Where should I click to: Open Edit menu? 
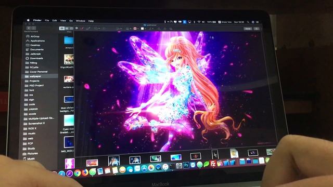click(x=55, y=21)
